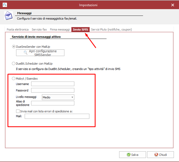
Task: Click inside the Username field
Action: pos(53,84)
